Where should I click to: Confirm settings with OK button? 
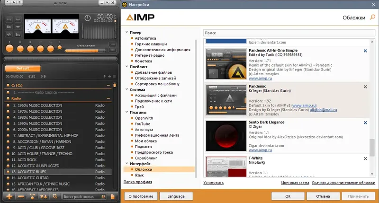[x=288, y=196]
